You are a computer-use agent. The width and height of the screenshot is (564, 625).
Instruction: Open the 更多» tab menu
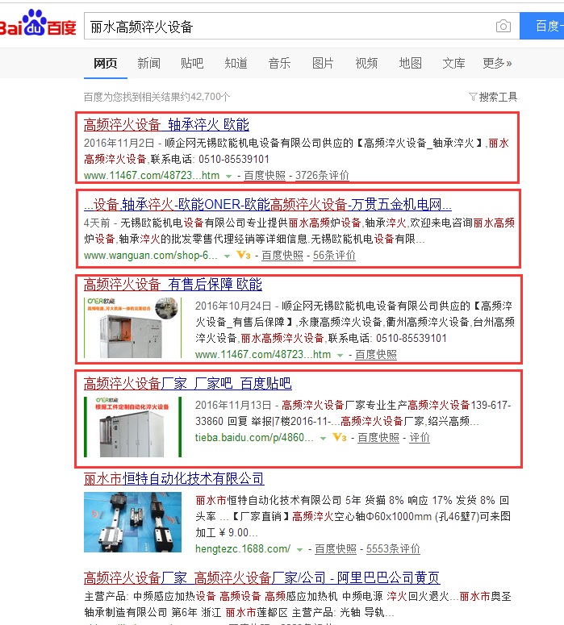click(x=497, y=63)
